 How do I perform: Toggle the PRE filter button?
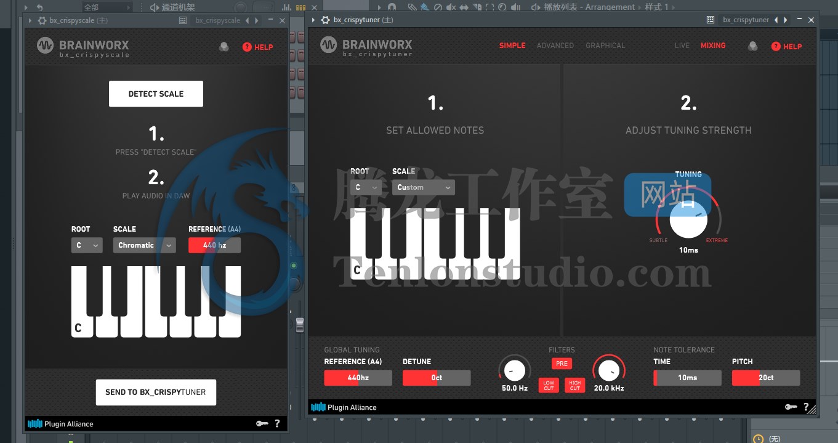coord(562,364)
